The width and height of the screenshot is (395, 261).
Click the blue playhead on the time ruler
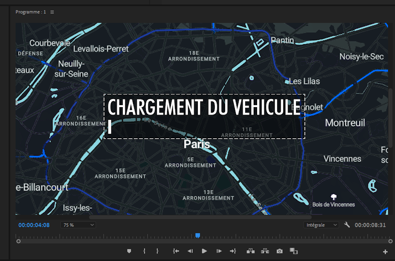[x=197, y=236]
